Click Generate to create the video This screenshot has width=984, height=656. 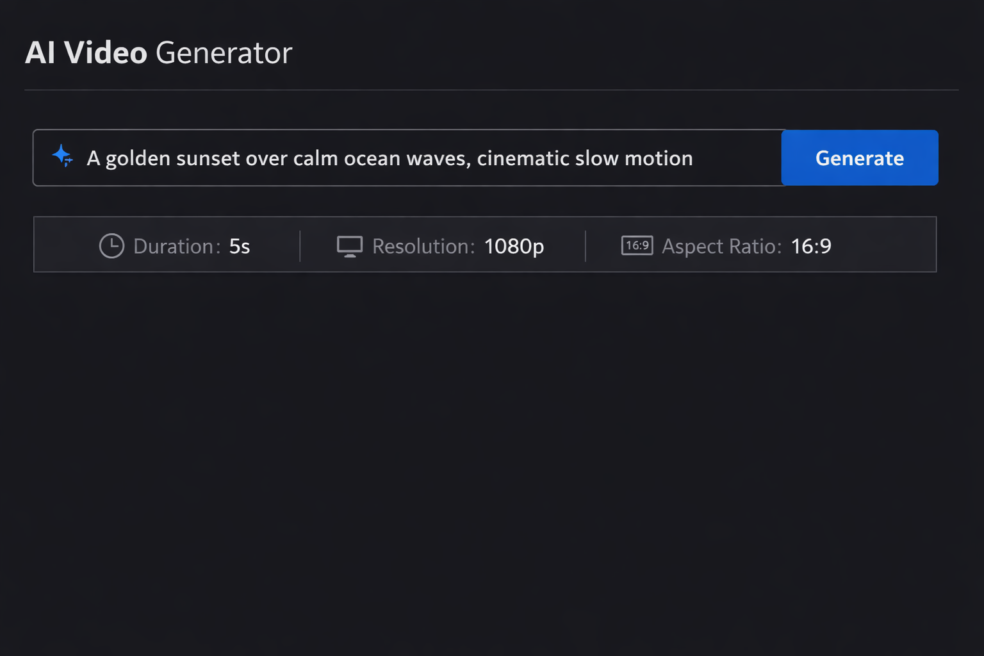pos(859,158)
